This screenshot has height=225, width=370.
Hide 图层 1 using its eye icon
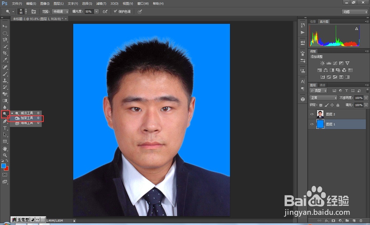312,124
